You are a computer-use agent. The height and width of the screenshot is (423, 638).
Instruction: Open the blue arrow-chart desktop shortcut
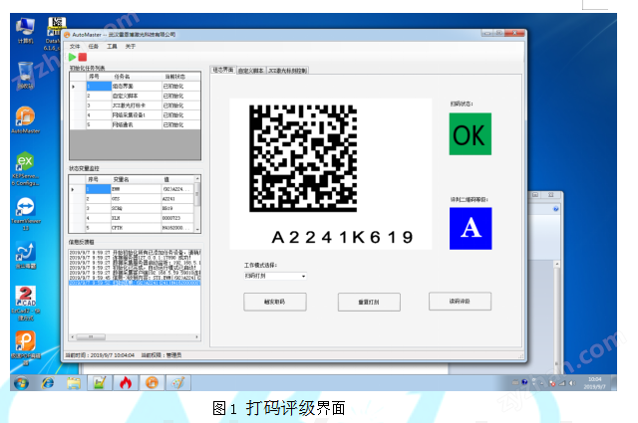(25, 255)
